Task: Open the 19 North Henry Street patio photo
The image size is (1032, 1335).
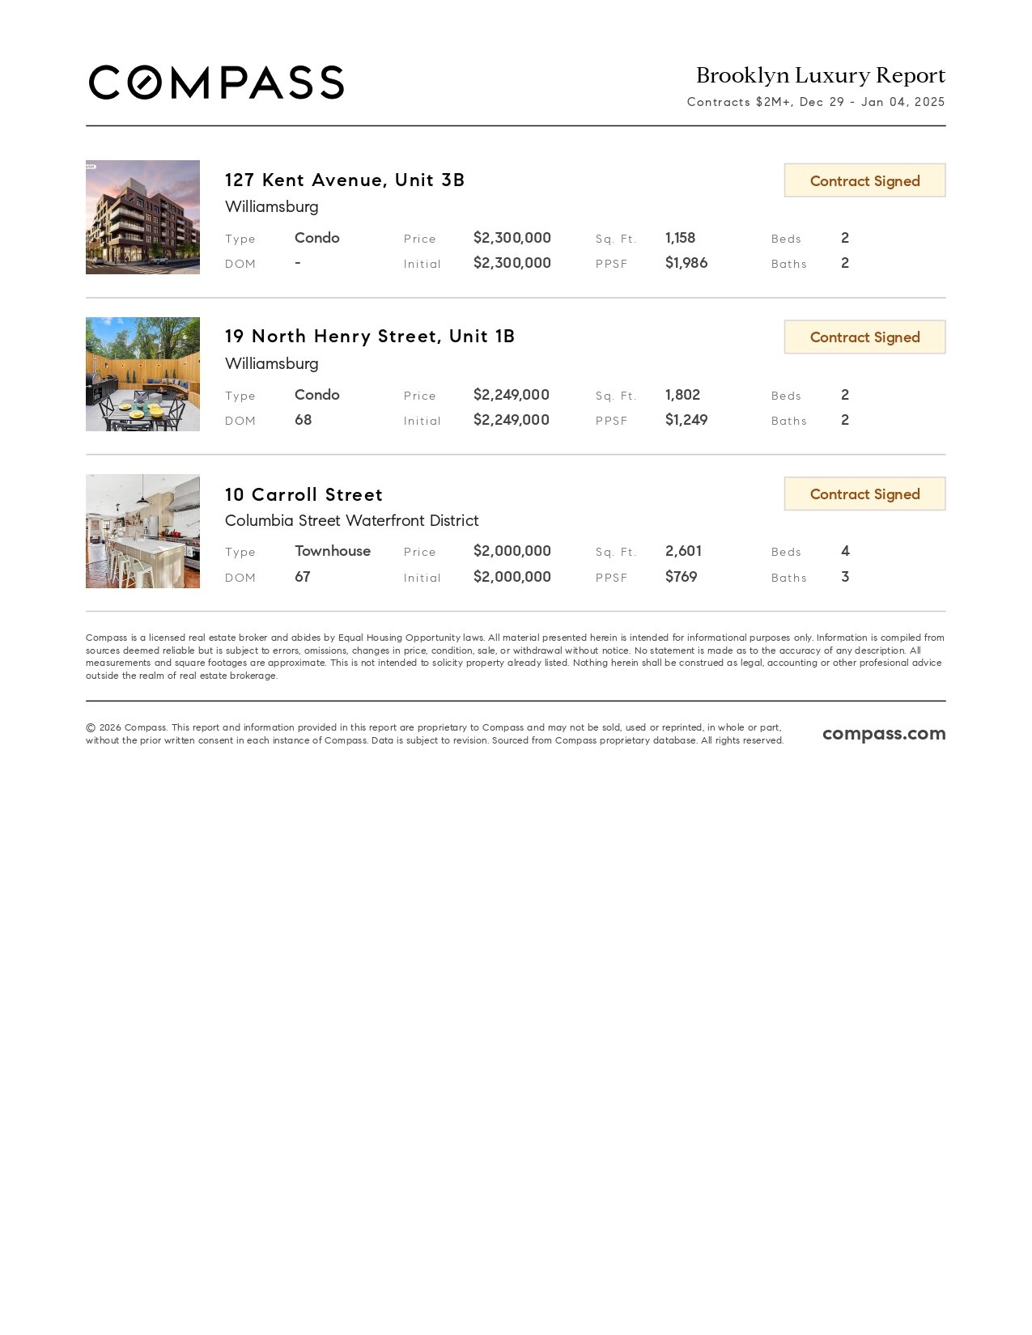Action: (x=142, y=374)
